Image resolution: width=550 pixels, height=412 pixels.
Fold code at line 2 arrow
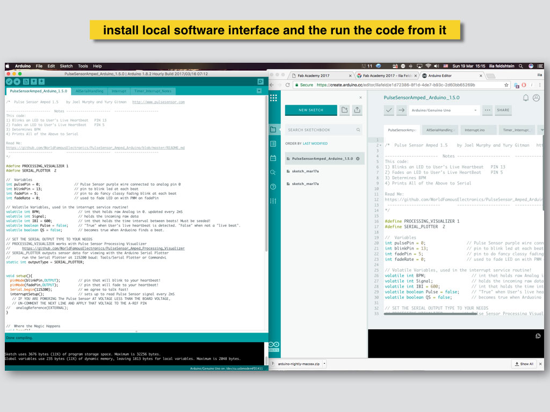coord(380,145)
